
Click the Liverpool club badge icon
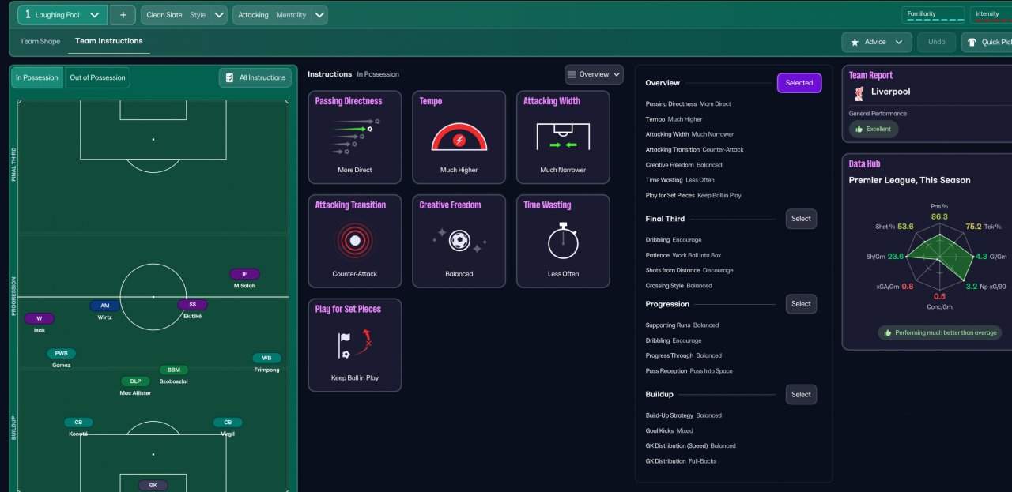[x=859, y=92]
